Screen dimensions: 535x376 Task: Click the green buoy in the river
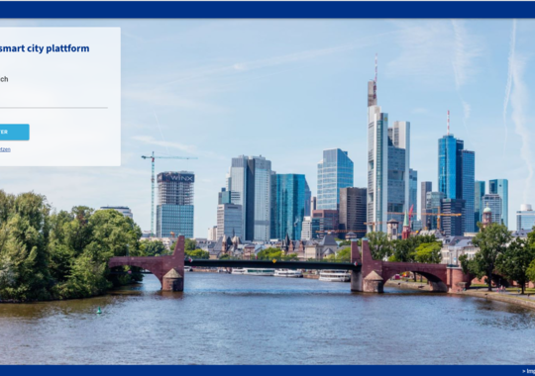tap(99, 311)
